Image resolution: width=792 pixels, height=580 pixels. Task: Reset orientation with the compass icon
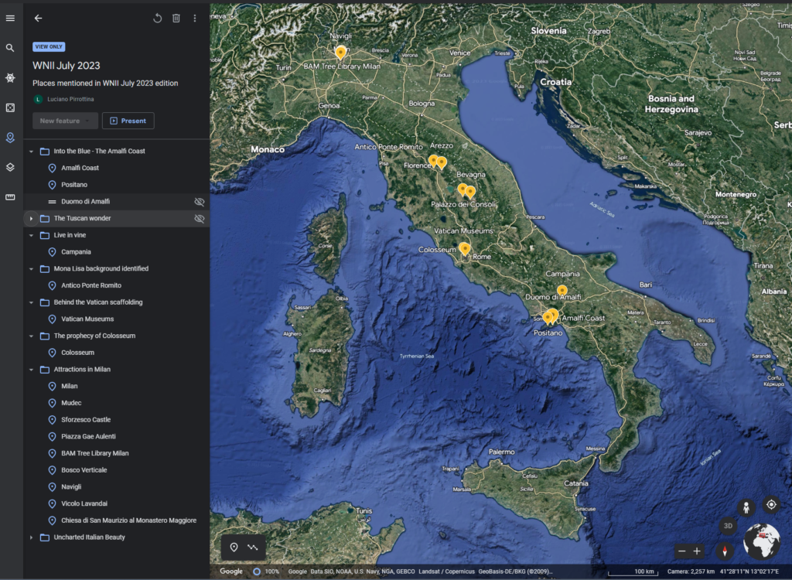click(725, 551)
